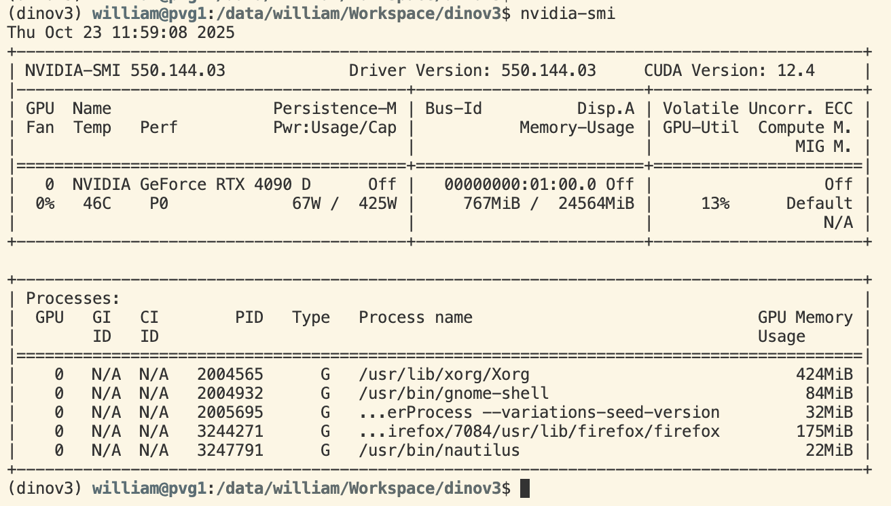This screenshot has height=506, width=891.
Task: Click the bus ID 00000000:01:00.0
Action: pyautogui.click(x=521, y=184)
